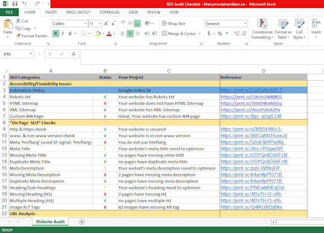Click the Decrease Decimal icon
Viewport: 324px width, 233px height.
[x=244, y=33]
